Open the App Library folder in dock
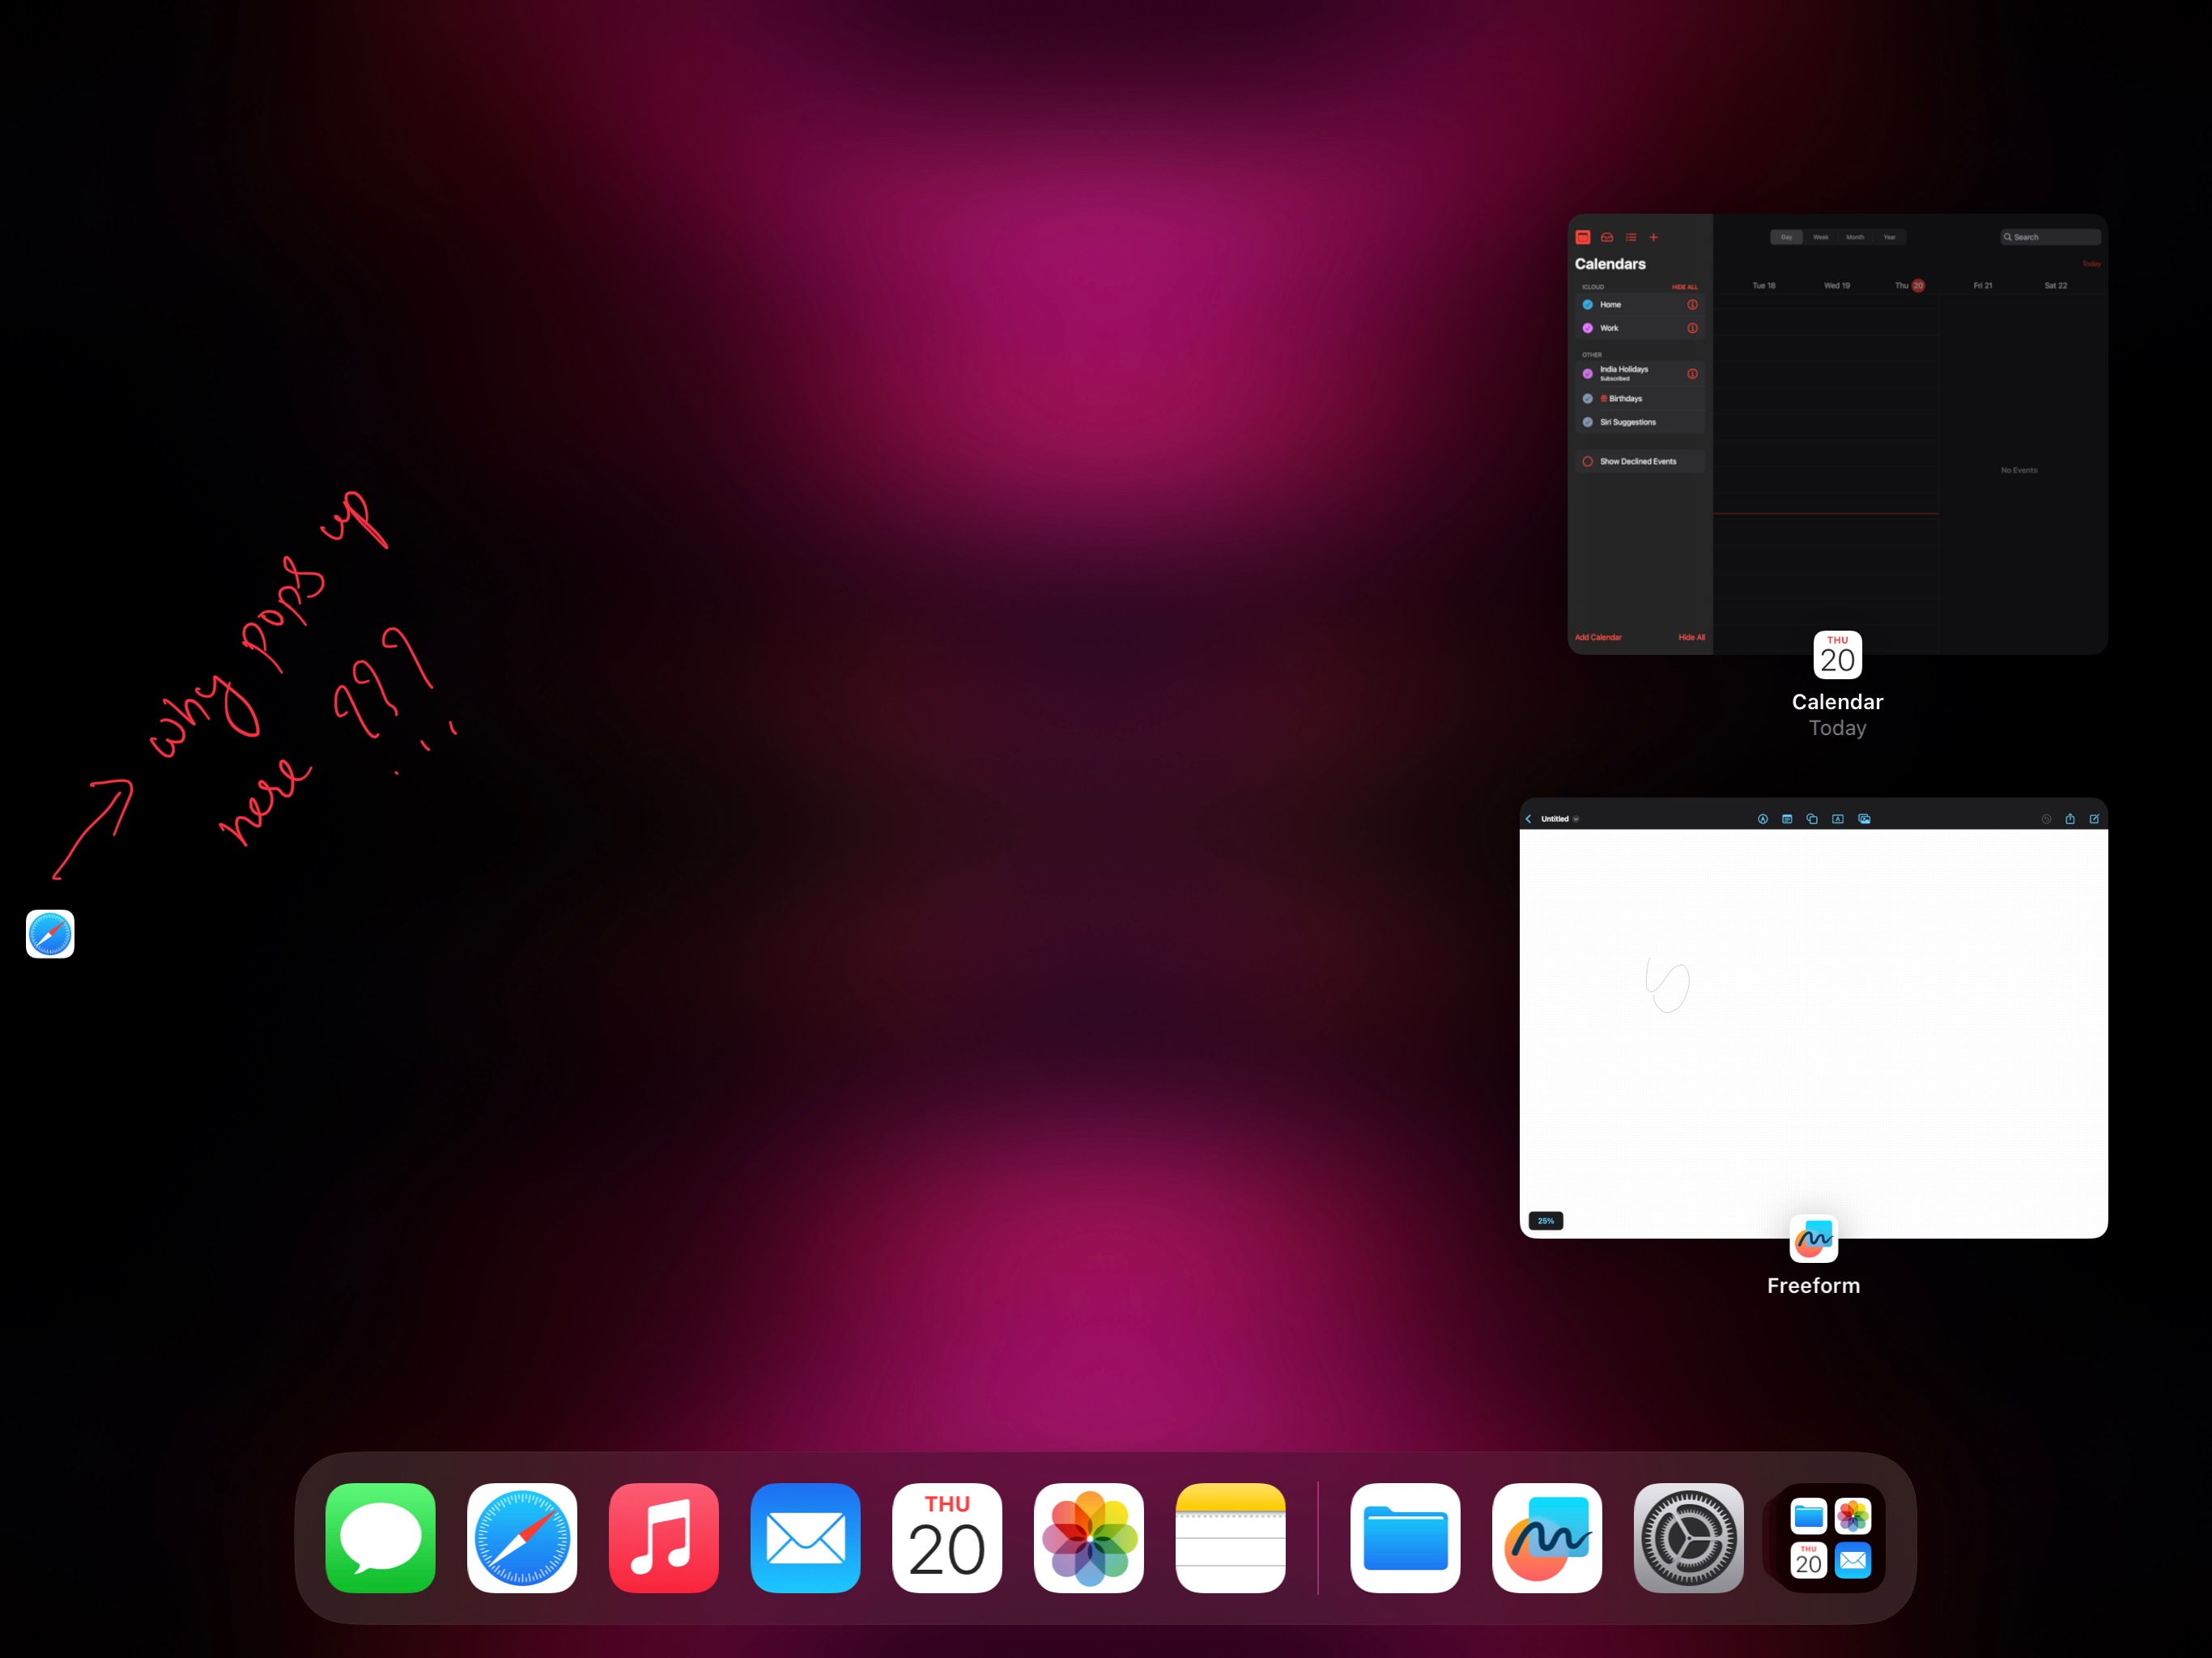The height and width of the screenshot is (1658, 2212). click(x=1830, y=1537)
